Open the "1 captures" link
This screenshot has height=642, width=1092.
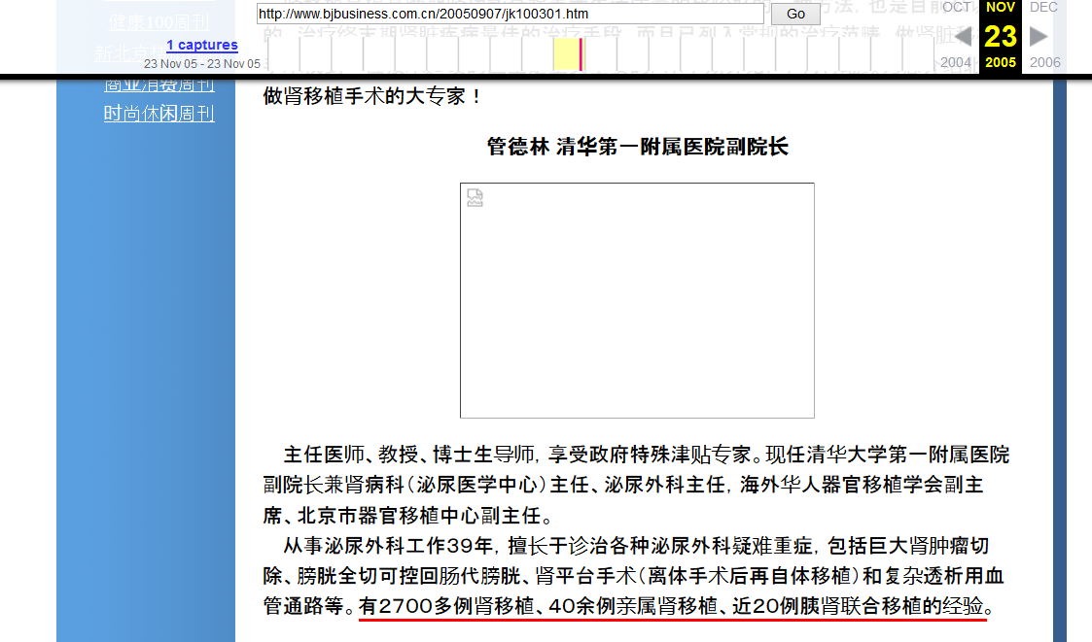201,45
